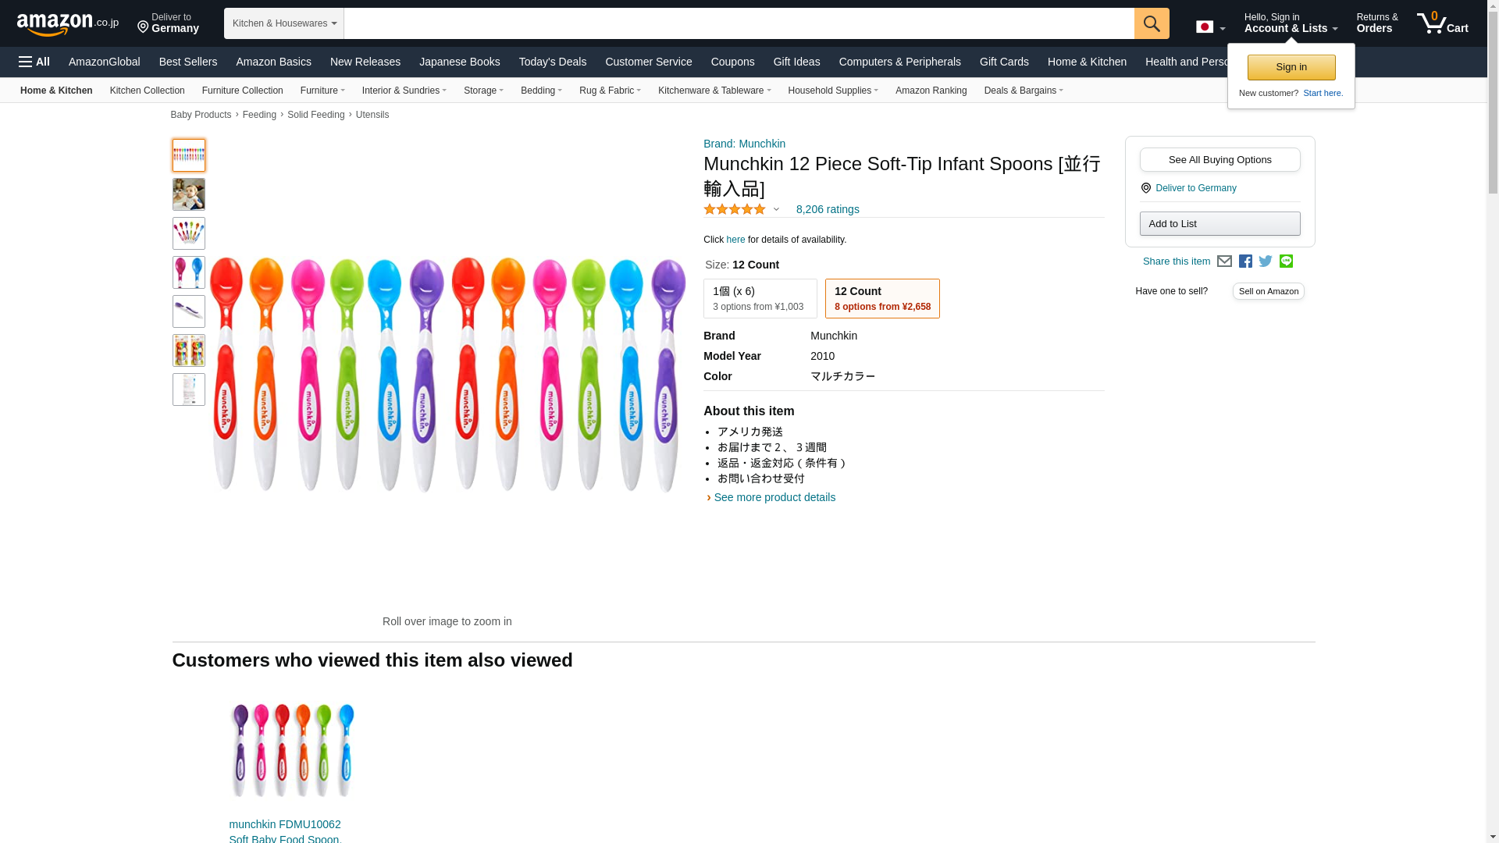Screen dimensions: 1499x843
Task: Open the Japan flag language dropdown
Action: point(1210,27)
